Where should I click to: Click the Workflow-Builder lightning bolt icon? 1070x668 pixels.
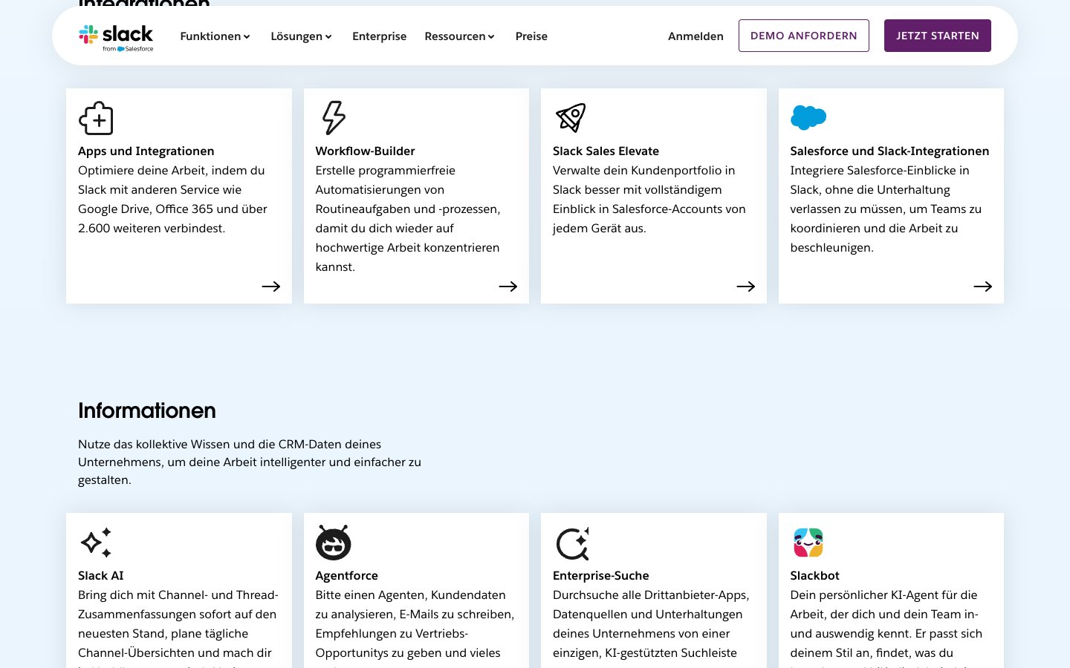(x=333, y=118)
